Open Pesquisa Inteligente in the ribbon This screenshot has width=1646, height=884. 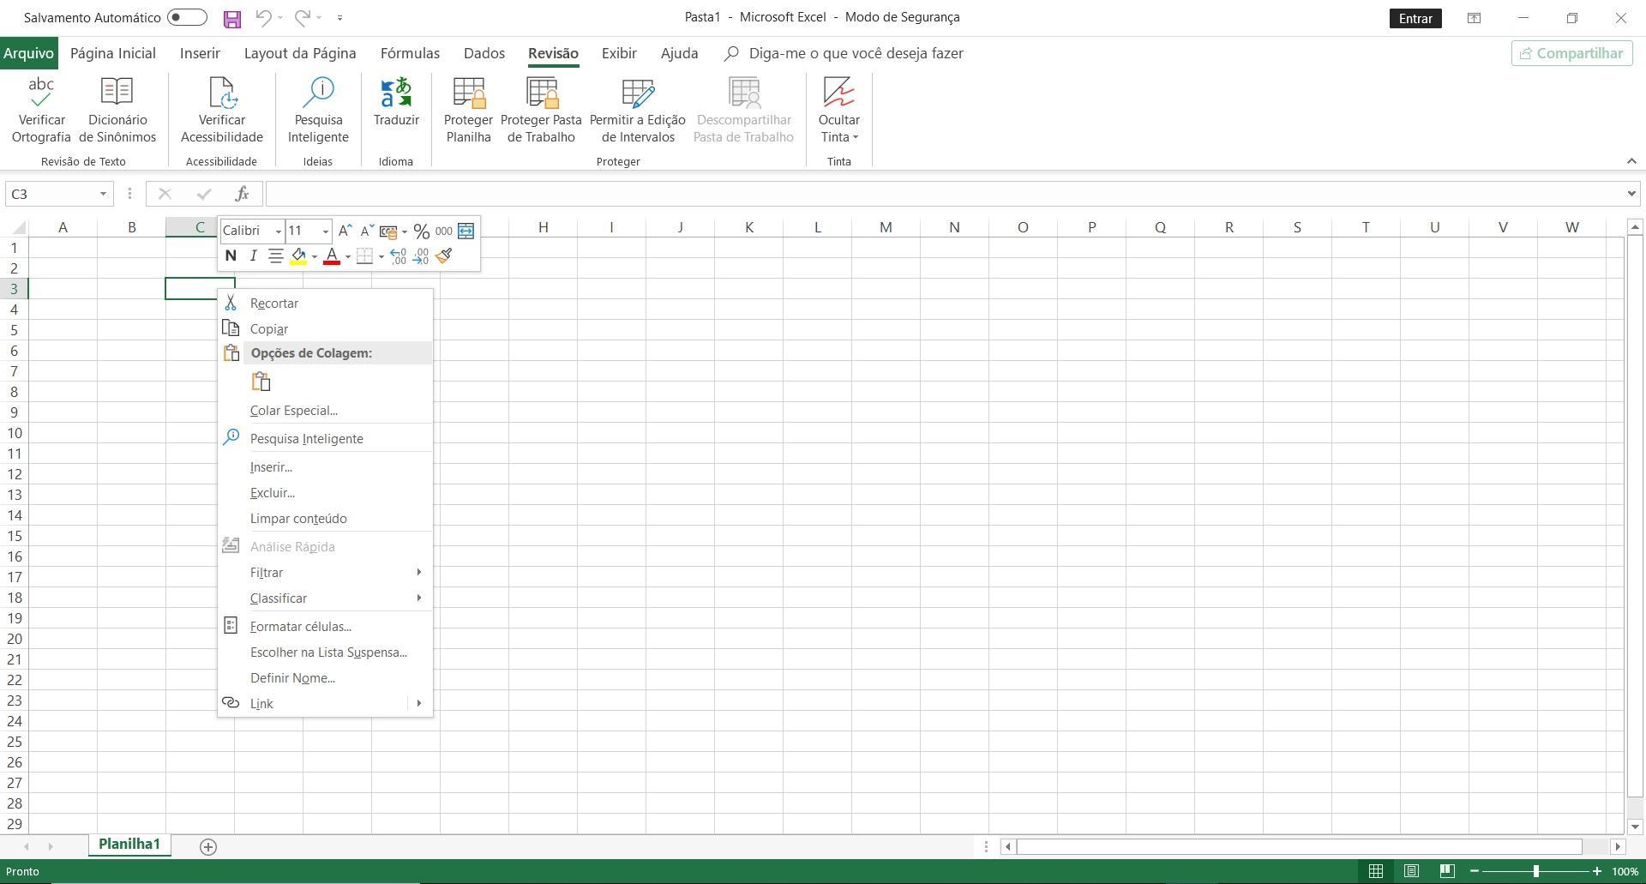pyautogui.click(x=318, y=111)
